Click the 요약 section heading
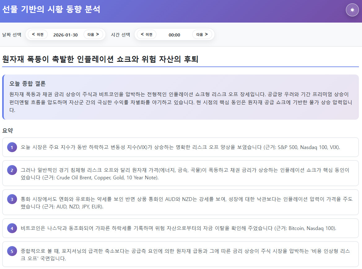The width and height of the screenshot is (362, 269). click(7, 130)
